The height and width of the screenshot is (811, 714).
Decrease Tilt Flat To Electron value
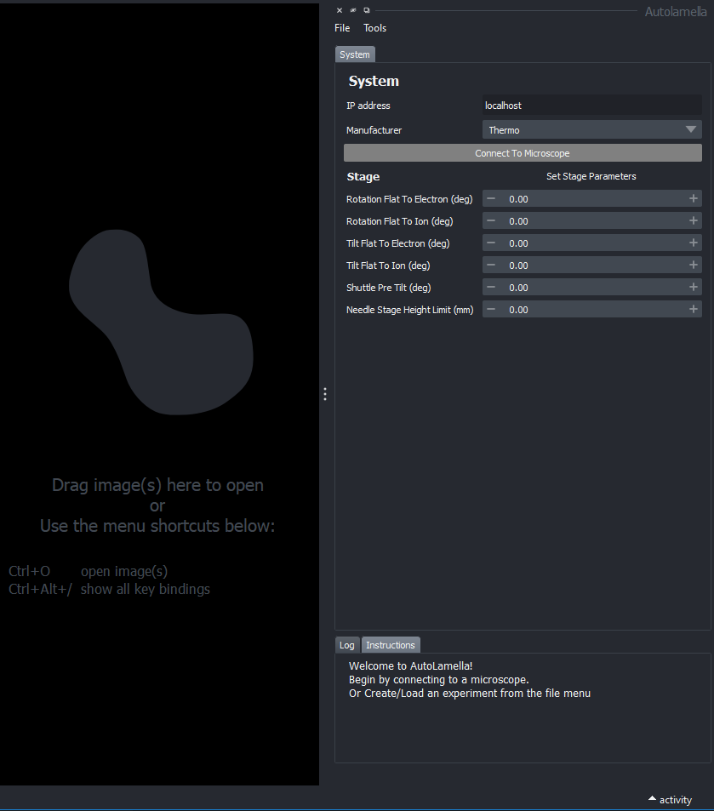point(491,243)
